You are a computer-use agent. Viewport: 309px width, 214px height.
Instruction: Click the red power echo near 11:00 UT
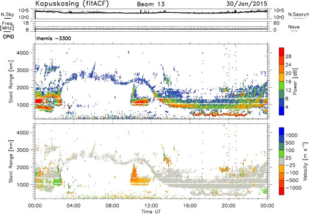pyautogui.click(x=141, y=102)
